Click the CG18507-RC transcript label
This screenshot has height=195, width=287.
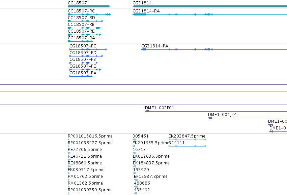pyautogui.click(x=81, y=11)
